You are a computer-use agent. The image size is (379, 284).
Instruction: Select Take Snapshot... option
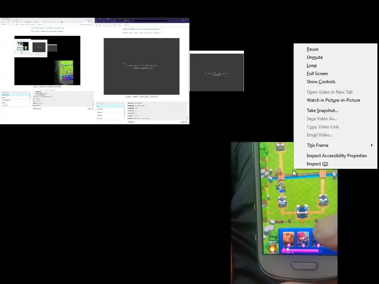tap(335, 111)
